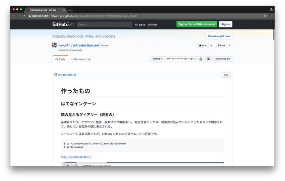Copy the embed script with the clipboard icon
The height and width of the screenshot is (181, 285).
pyautogui.click(x=201, y=59)
